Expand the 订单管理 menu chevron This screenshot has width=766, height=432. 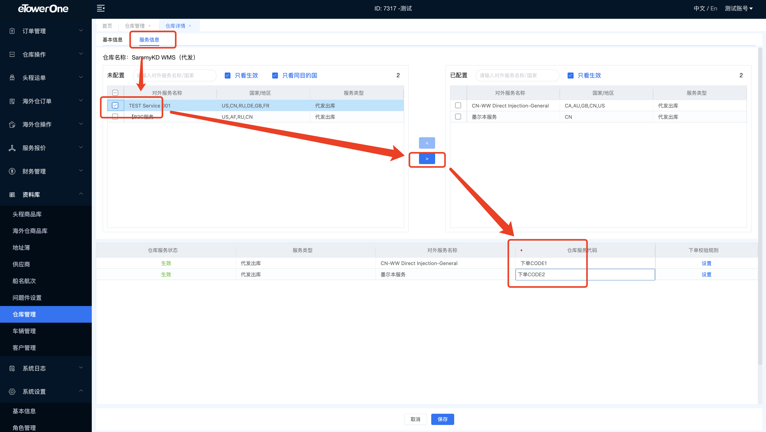(x=81, y=31)
